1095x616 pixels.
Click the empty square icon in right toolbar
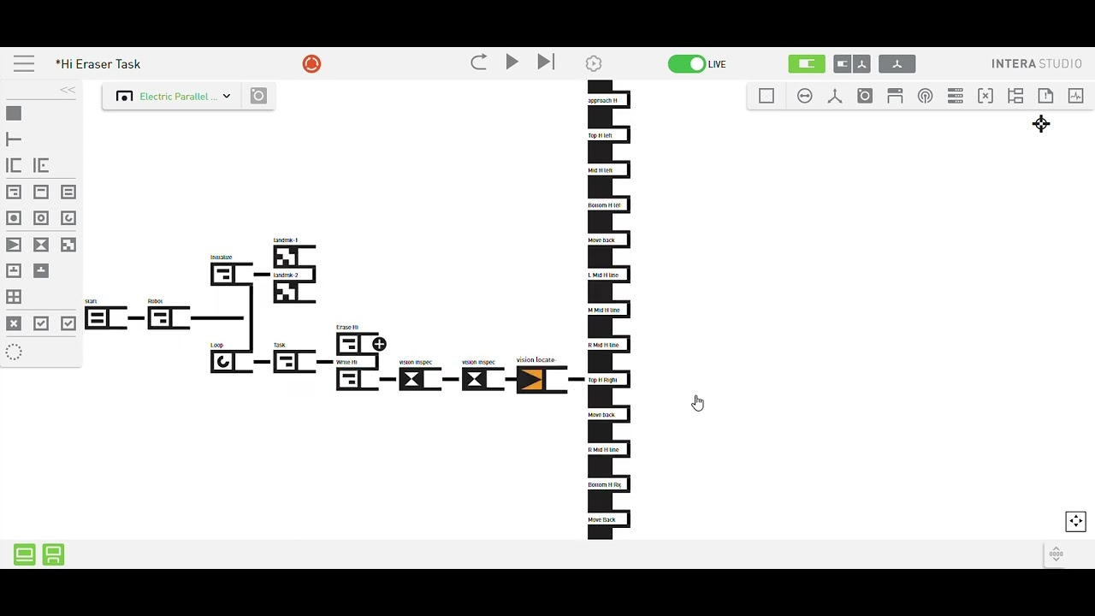coord(766,96)
